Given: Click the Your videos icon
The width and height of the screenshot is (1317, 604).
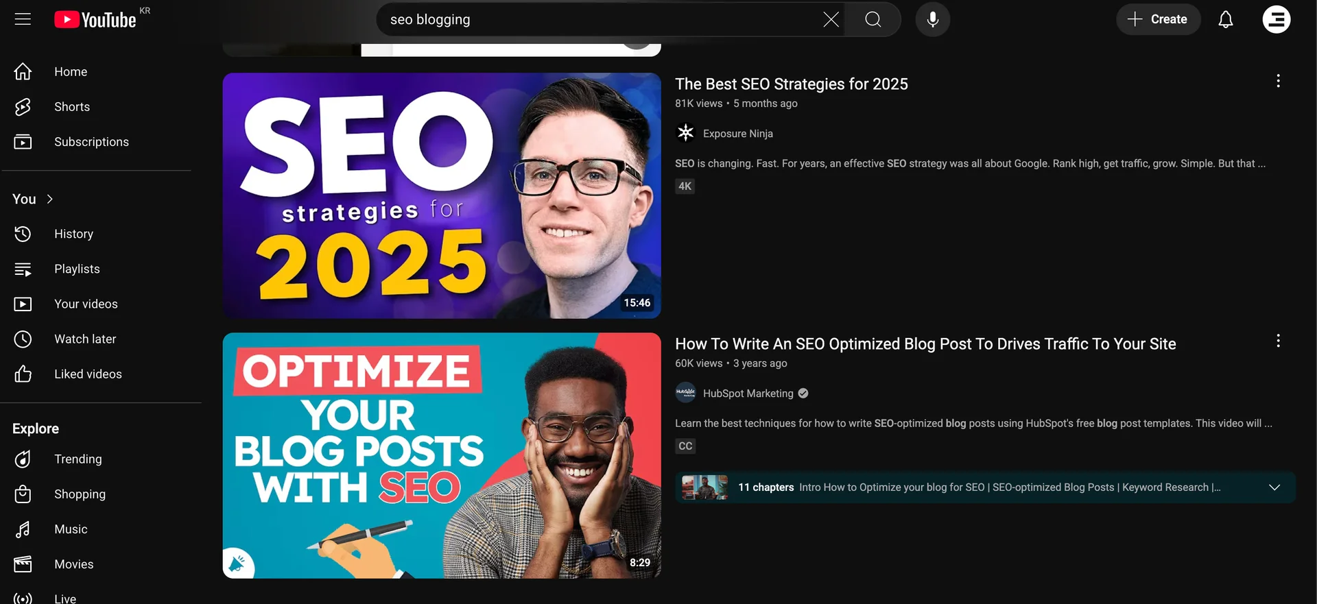Looking at the screenshot, I should click(23, 304).
